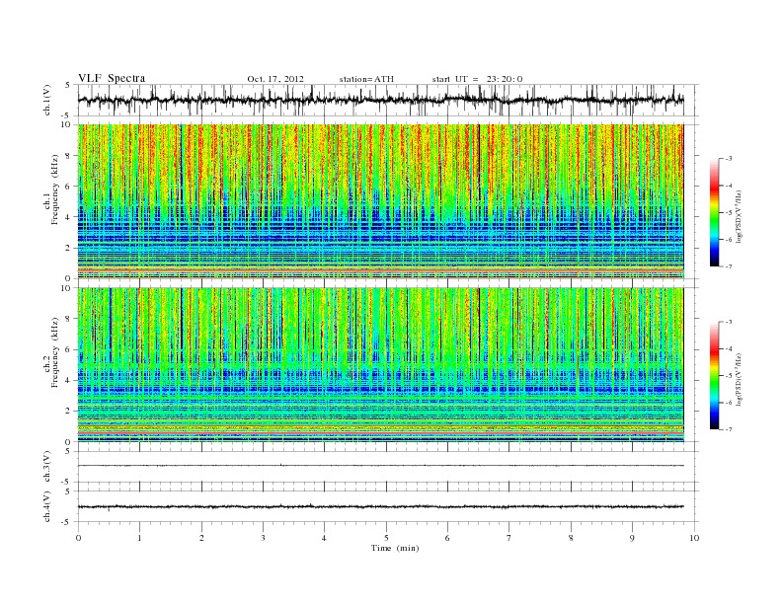
Task: Click the lower PSD color scale bar
Action: (714, 376)
